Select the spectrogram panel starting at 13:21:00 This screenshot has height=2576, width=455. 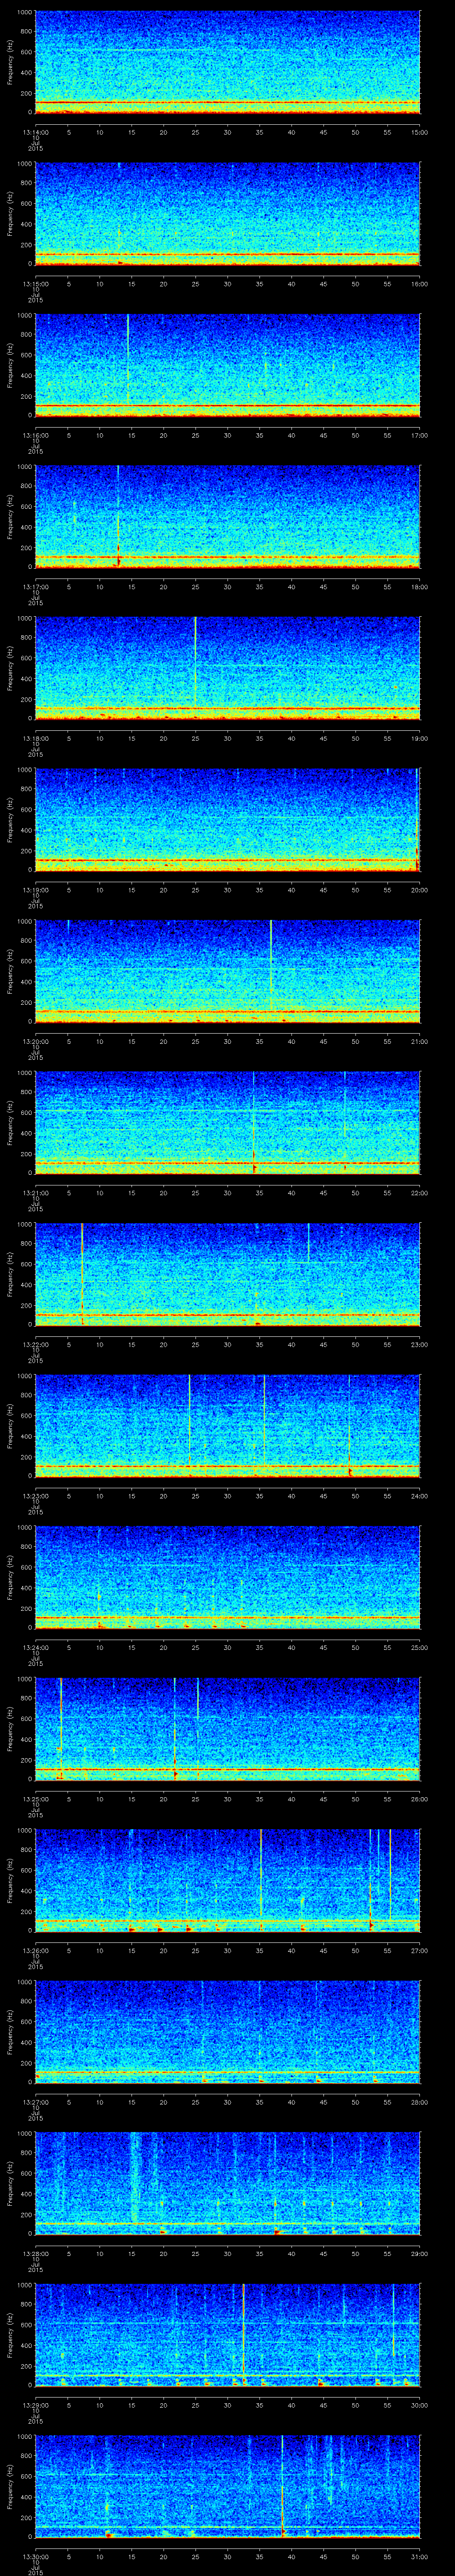[227, 1122]
